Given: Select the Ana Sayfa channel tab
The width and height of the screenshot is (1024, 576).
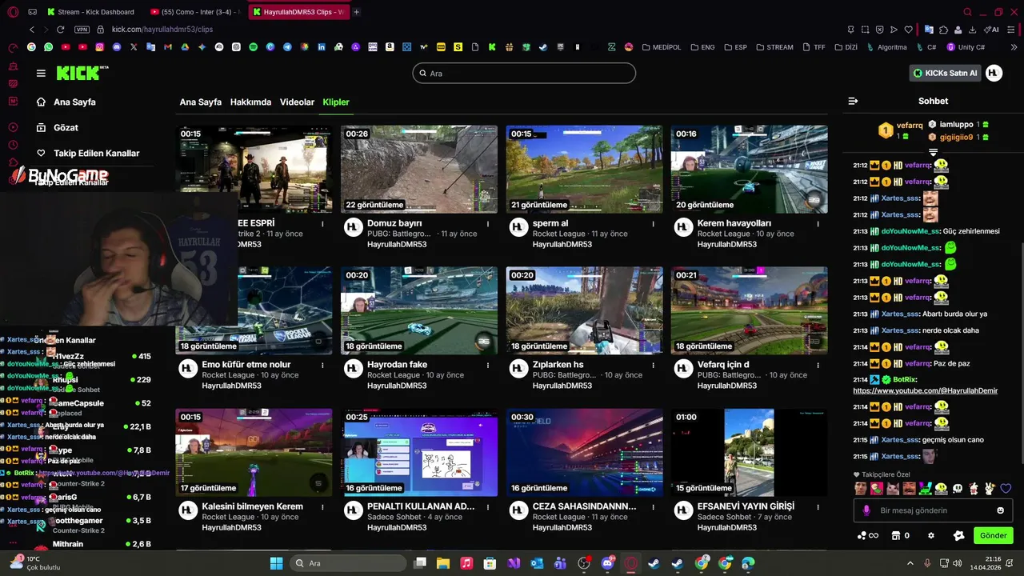Looking at the screenshot, I should (x=201, y=102).
